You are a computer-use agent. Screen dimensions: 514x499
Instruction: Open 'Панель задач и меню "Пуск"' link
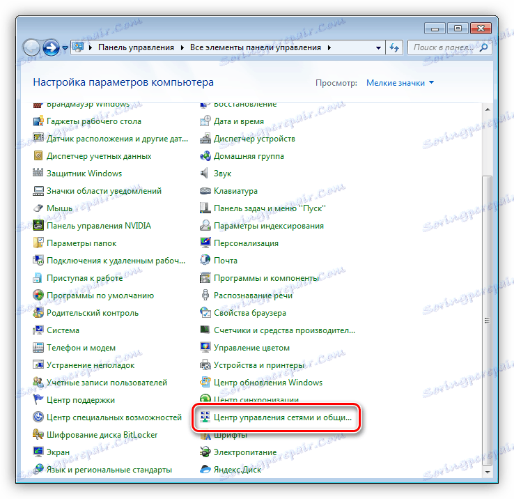(x=270, y=208)
